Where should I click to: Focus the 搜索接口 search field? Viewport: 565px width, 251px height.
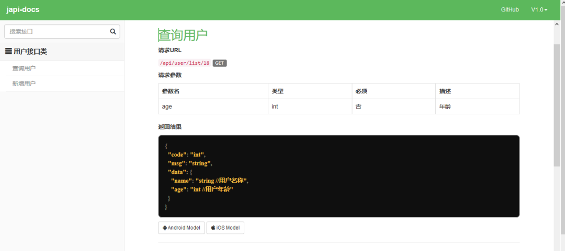tap(58, 32)
